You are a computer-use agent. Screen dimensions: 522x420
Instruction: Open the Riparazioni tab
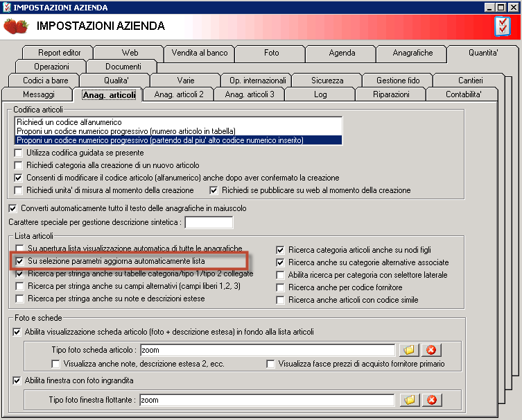(x=391, y=94)
